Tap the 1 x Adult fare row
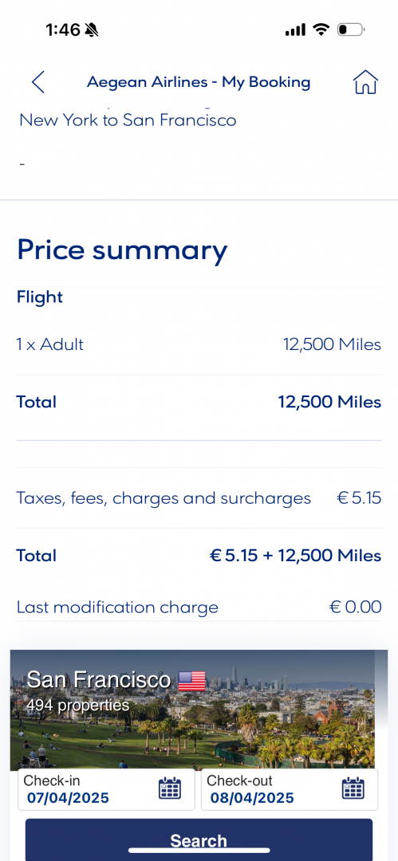398x861 pixels. [x=199, y=344]
